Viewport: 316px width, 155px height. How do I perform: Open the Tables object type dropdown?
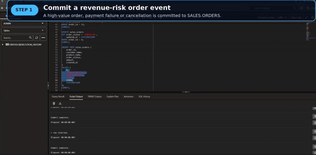[x=23, y=30]
